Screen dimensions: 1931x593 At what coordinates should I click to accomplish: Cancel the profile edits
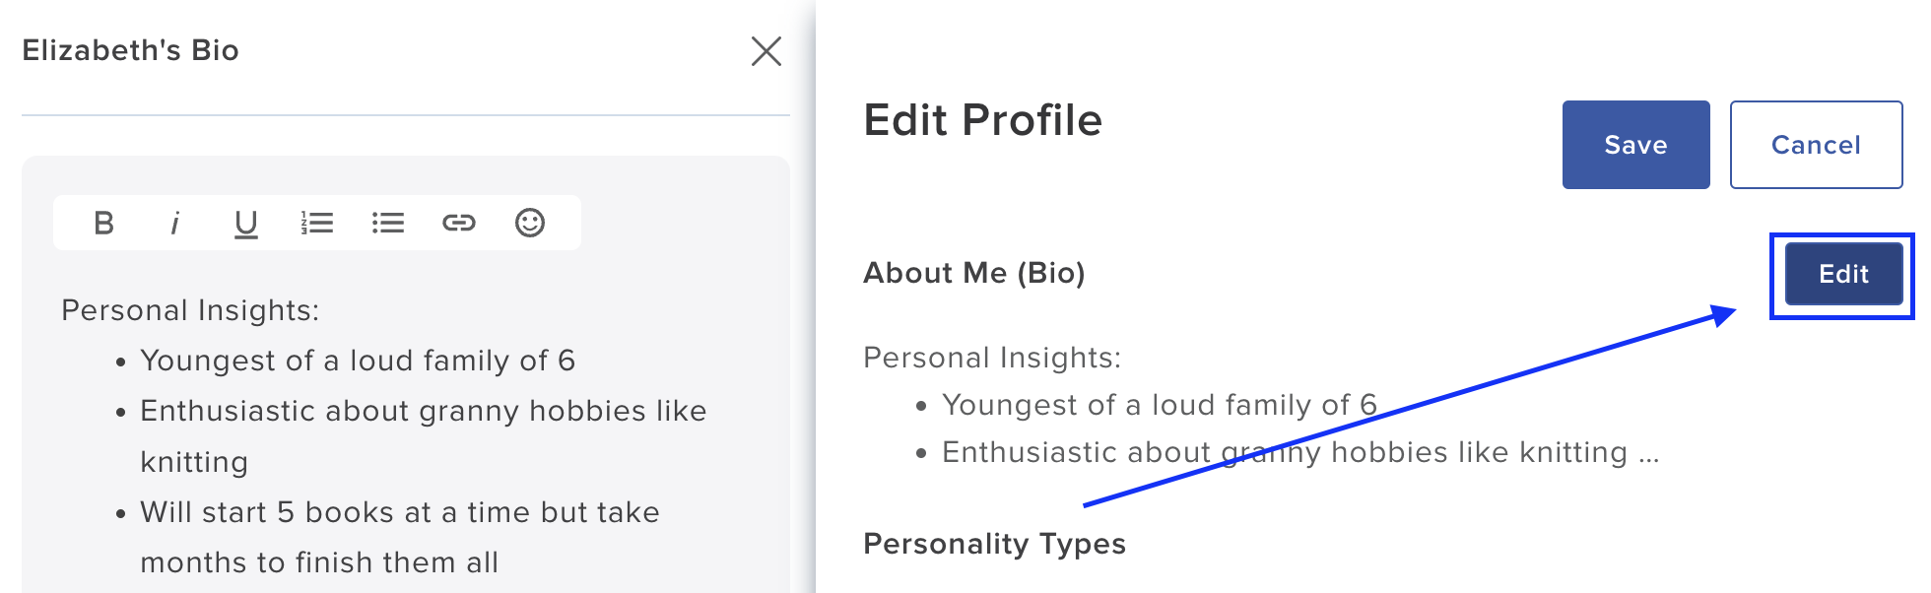click(x=1816, y=144)
